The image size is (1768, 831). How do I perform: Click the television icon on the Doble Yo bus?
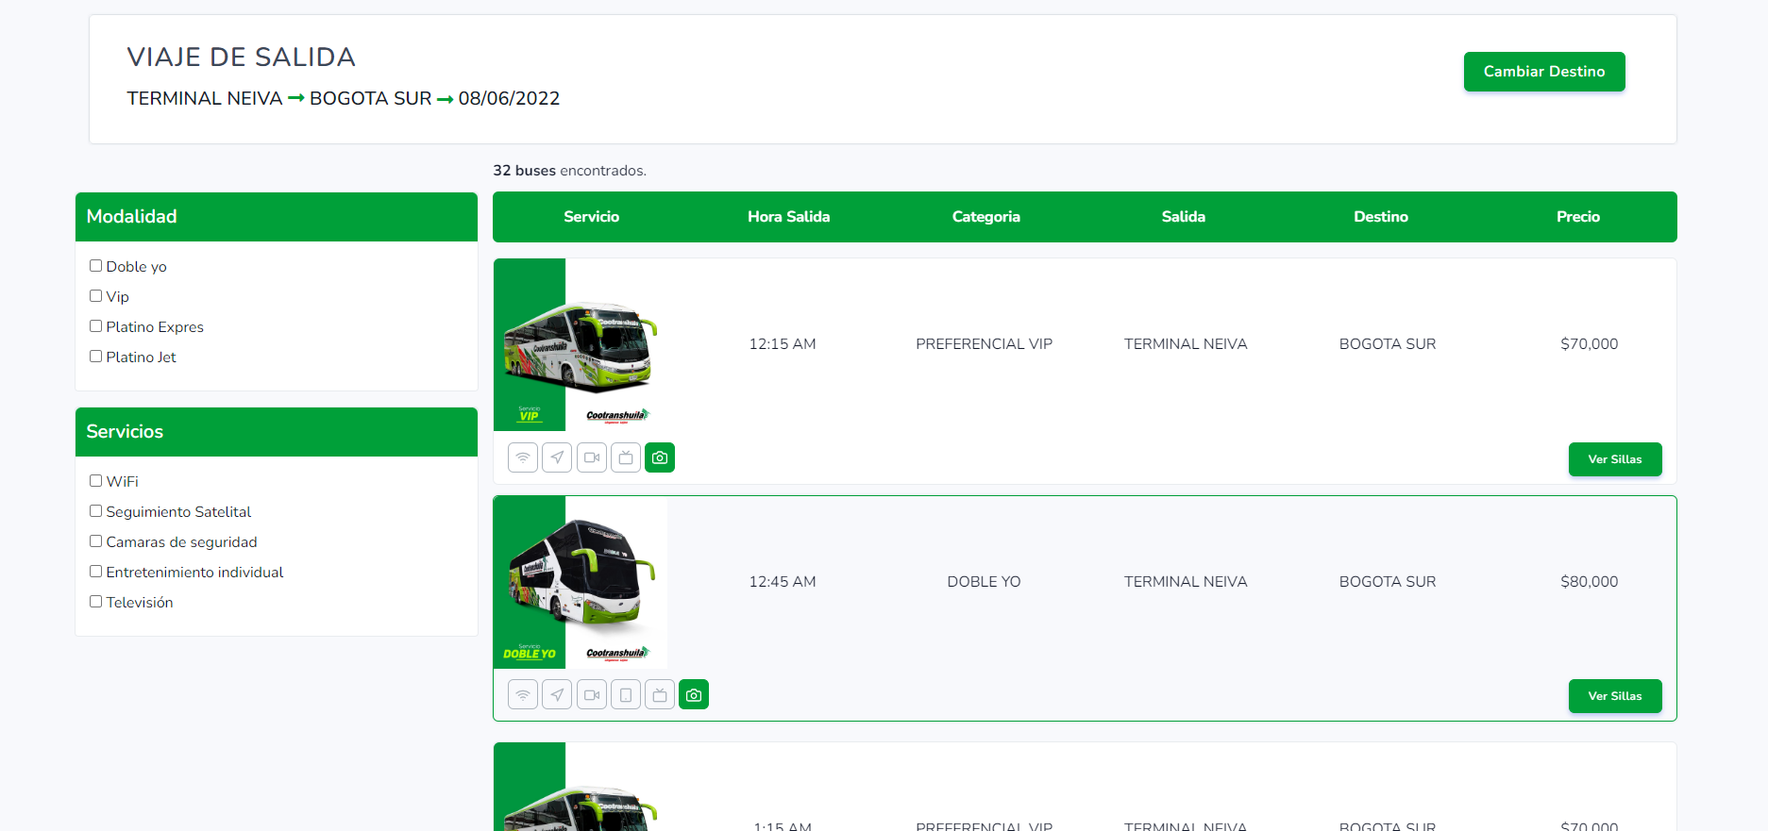pos(660,695)
